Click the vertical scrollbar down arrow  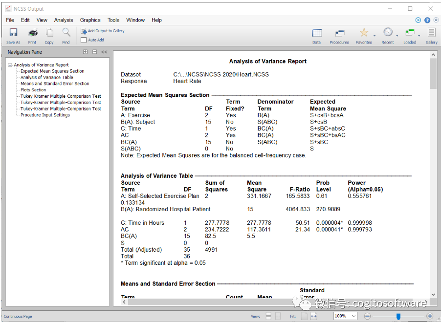[433, 295]
